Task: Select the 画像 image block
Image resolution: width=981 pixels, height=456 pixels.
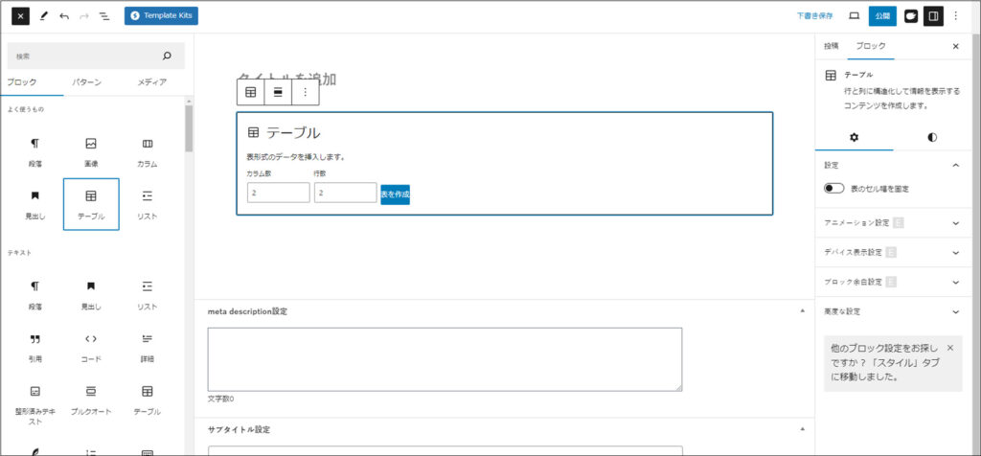Action: [x=91, y=151]
